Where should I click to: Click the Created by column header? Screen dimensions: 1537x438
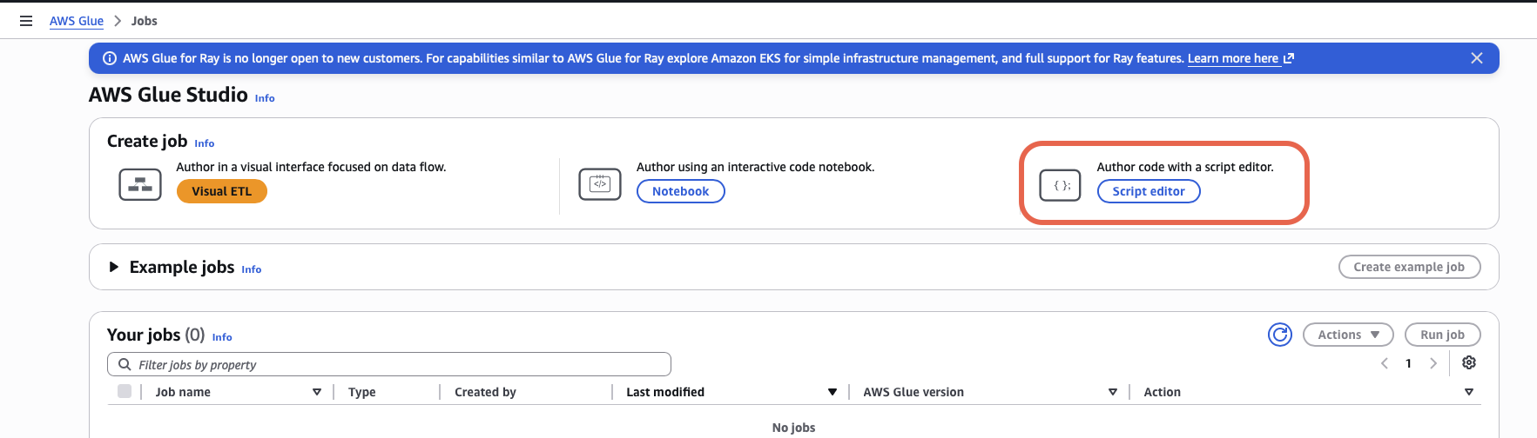point(485,392)
